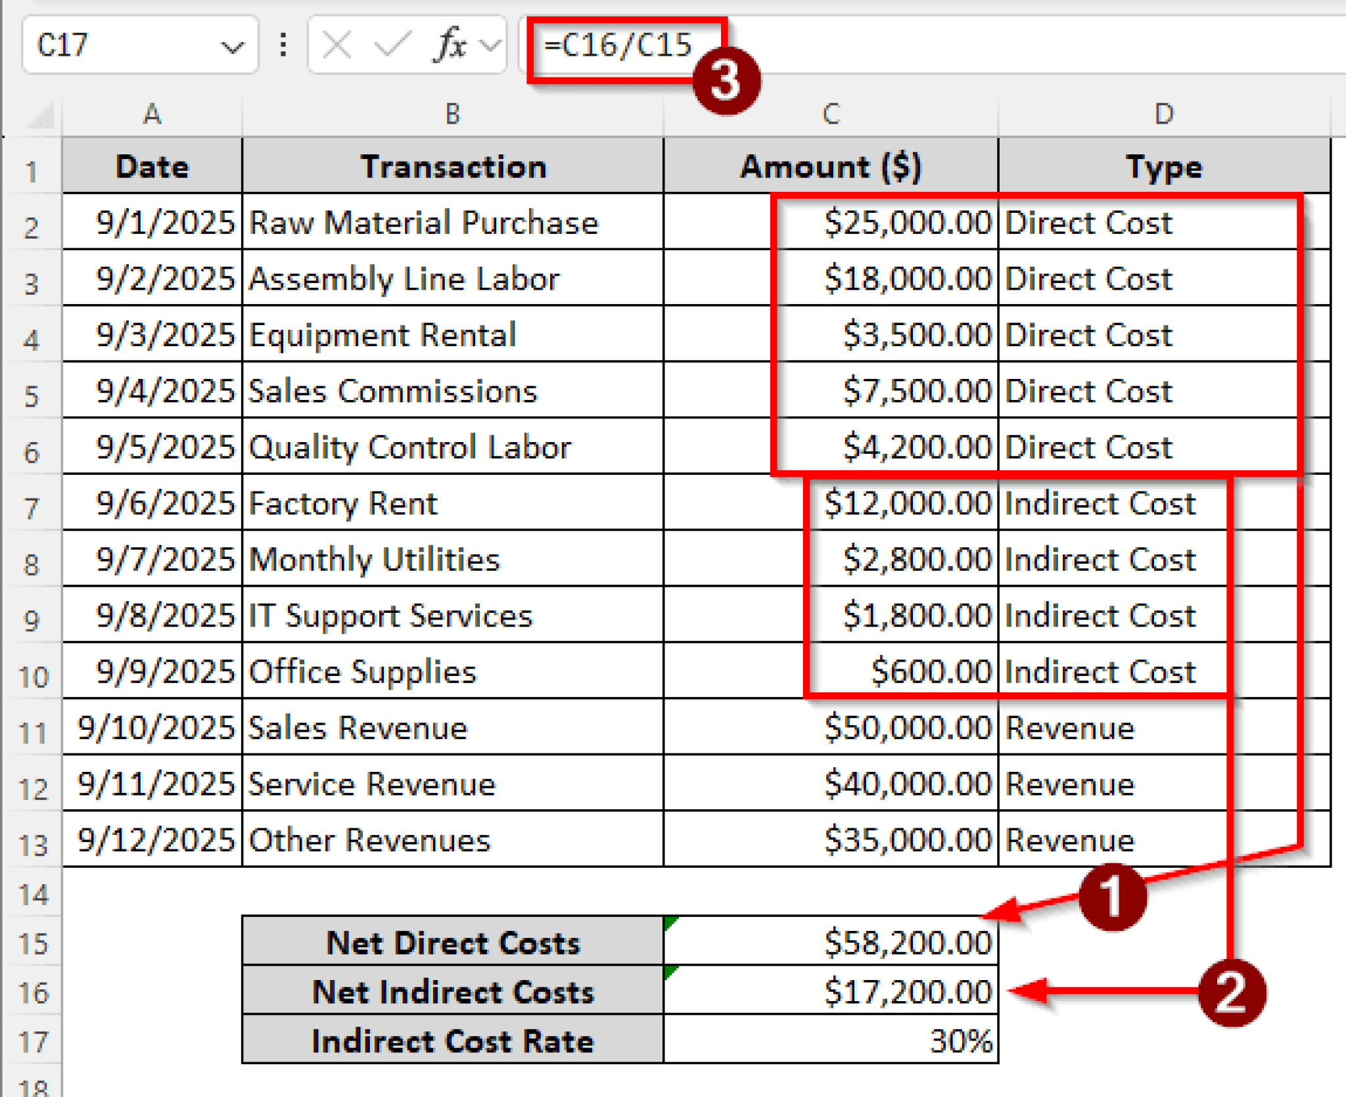
Task: Select column B header
Action: click(x=452, y=114)
